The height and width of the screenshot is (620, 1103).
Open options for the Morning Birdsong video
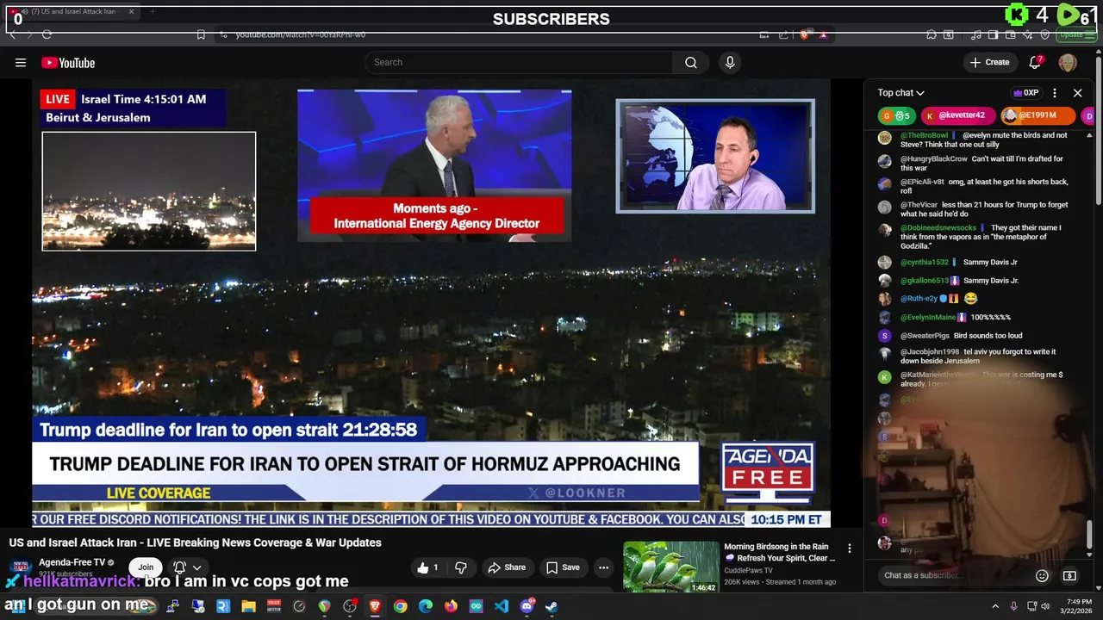click(849, 549)
